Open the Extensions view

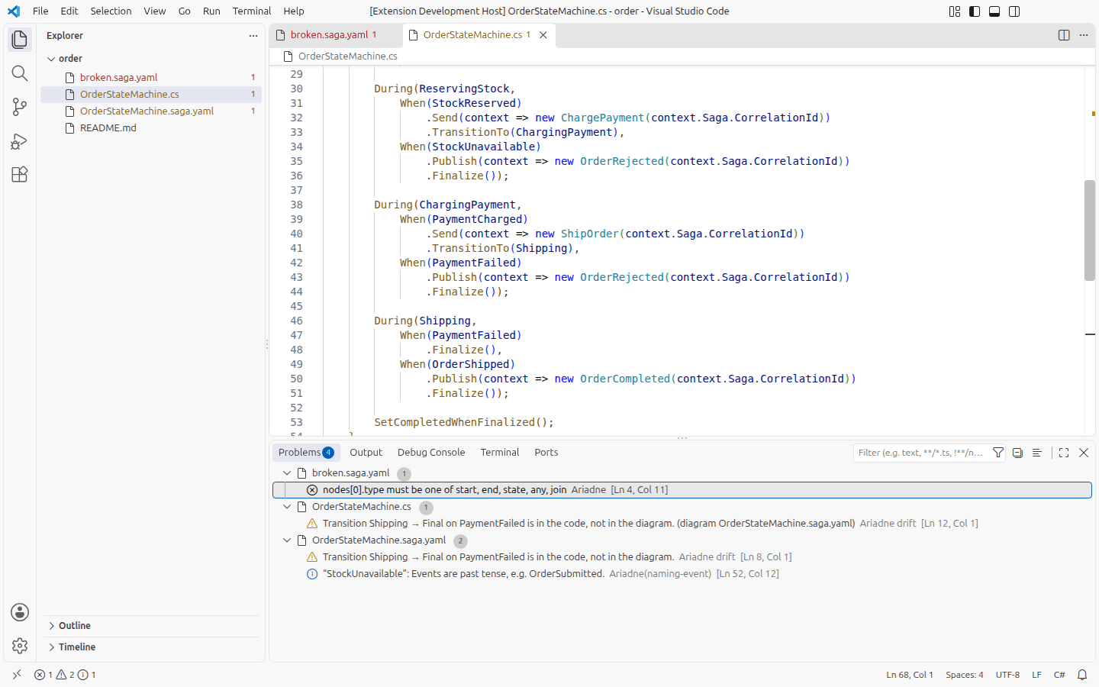20,174
